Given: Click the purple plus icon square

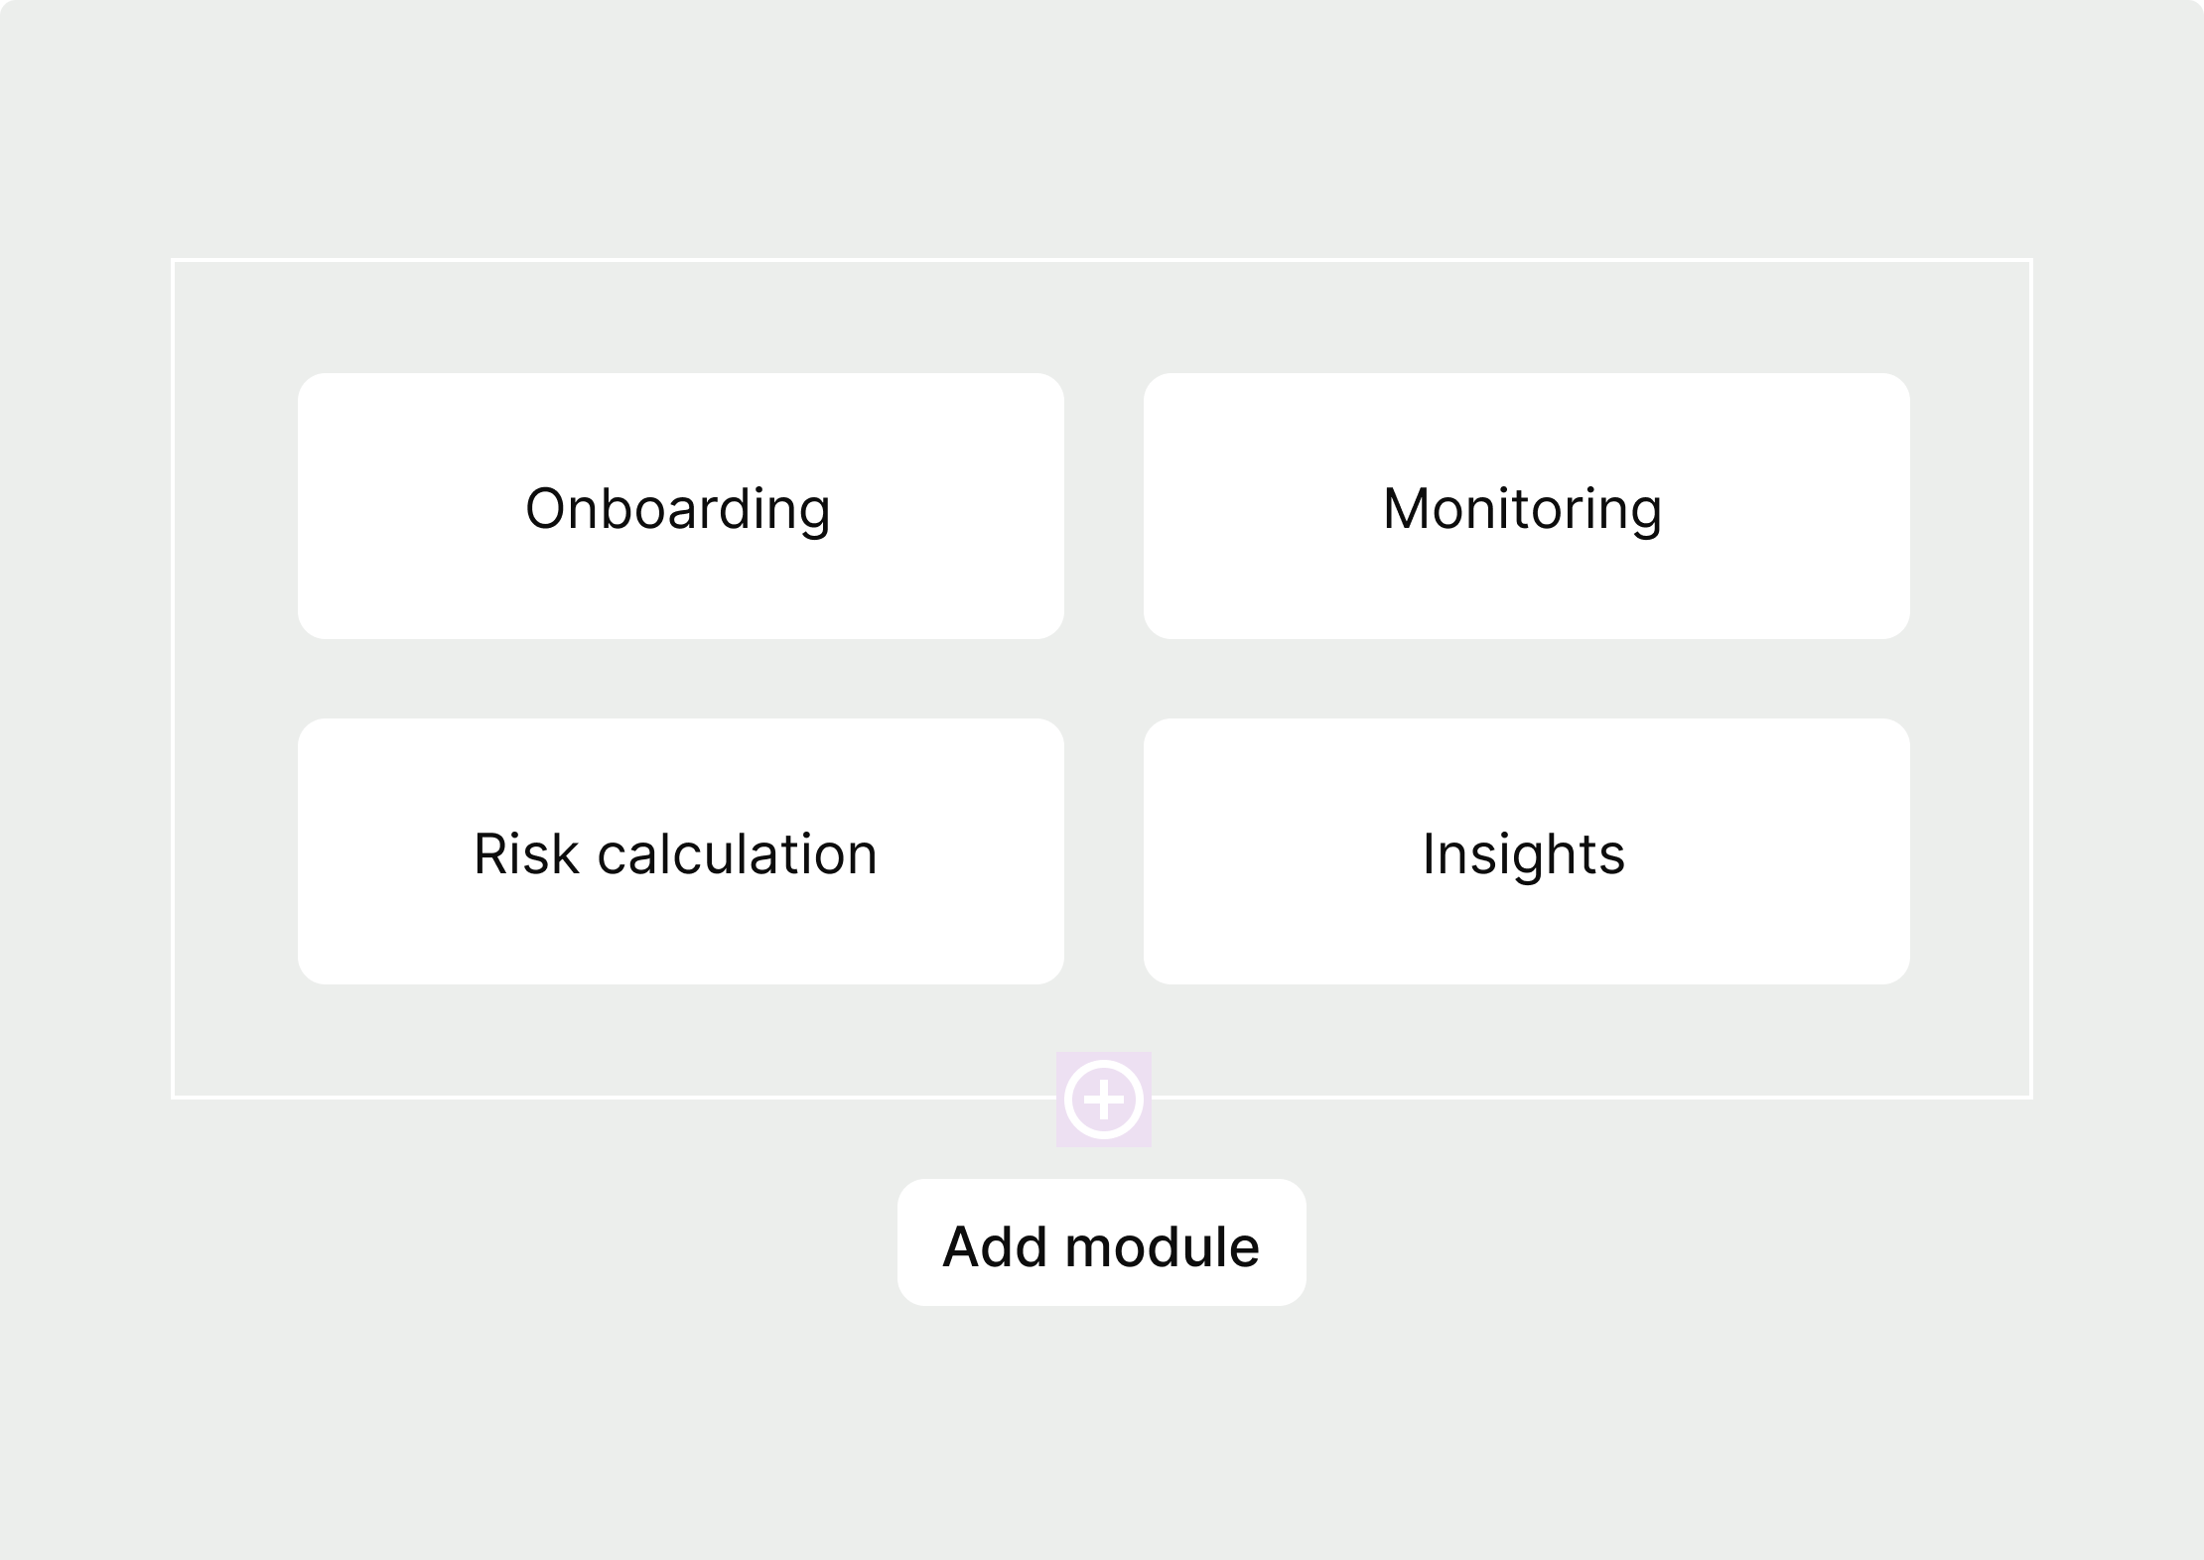Looking at the screenshot, I should [x=1103, y=1100].
